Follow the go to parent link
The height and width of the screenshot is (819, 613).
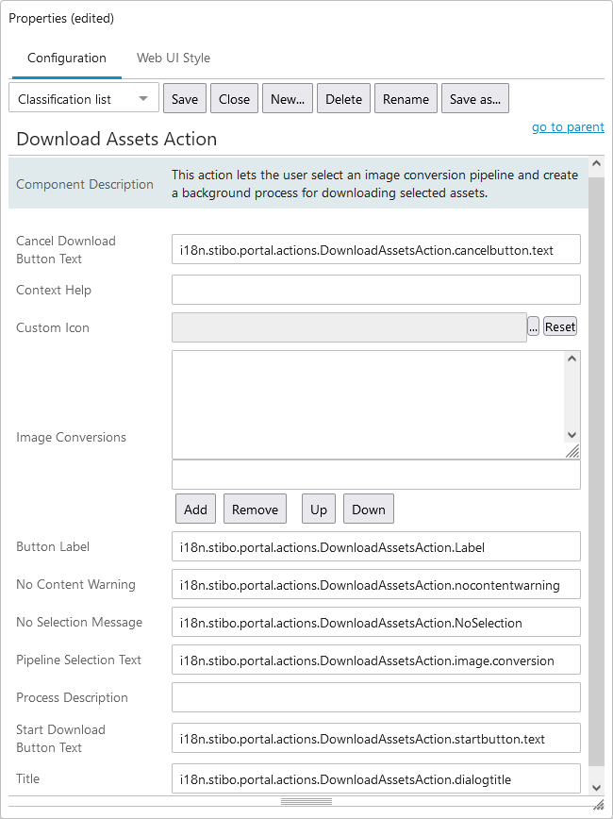click(568, 127)
